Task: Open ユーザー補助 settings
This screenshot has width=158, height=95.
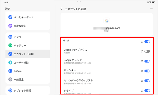Action: (x=28, y=63)
